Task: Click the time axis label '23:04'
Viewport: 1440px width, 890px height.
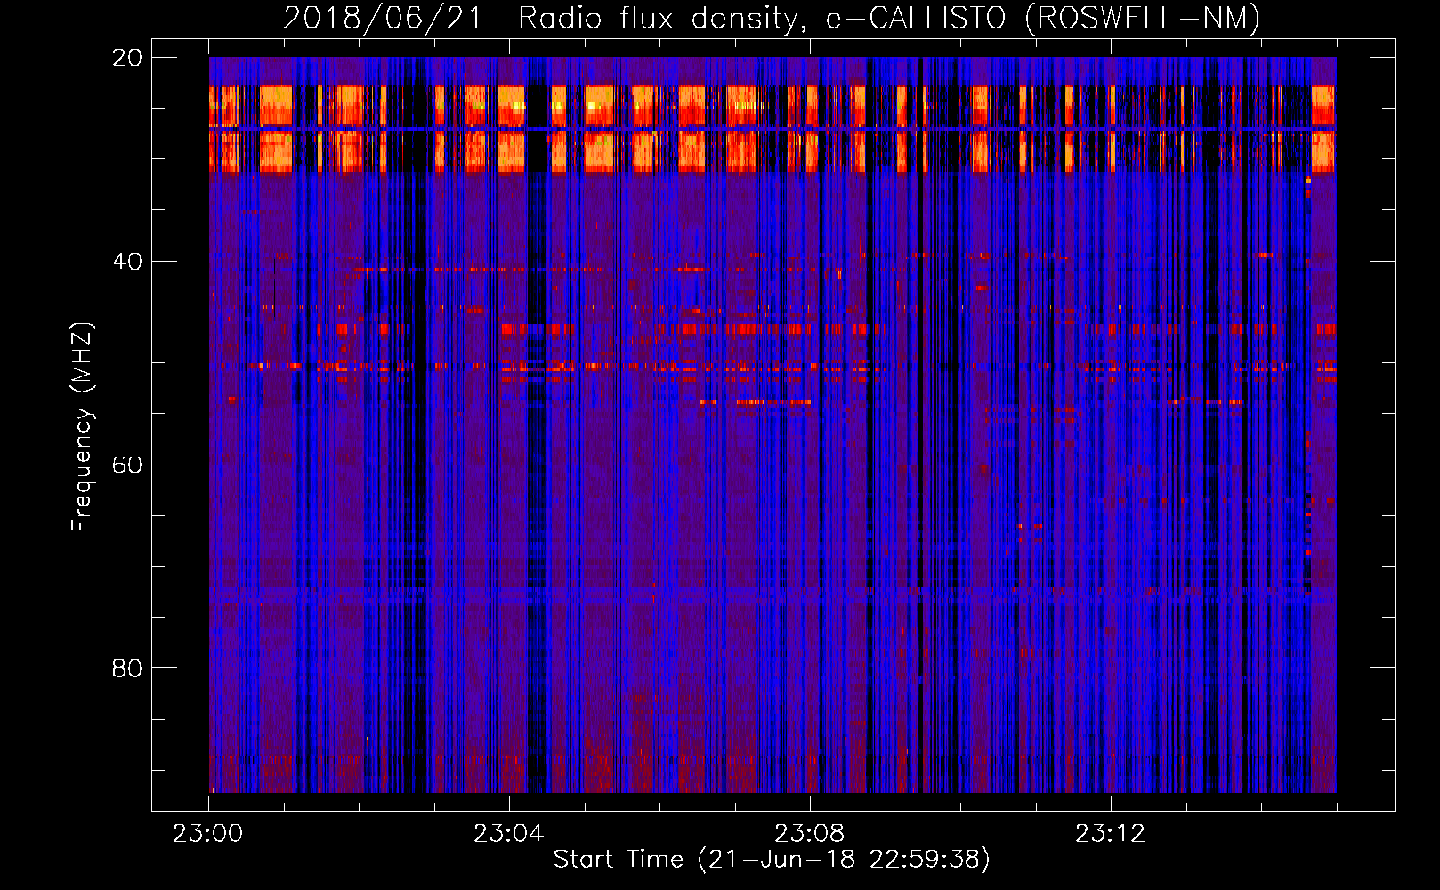Action: tap(508, 834)
